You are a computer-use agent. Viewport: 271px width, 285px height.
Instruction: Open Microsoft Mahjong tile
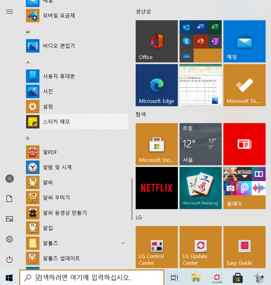pyautogui.click(x=201, y=188)
